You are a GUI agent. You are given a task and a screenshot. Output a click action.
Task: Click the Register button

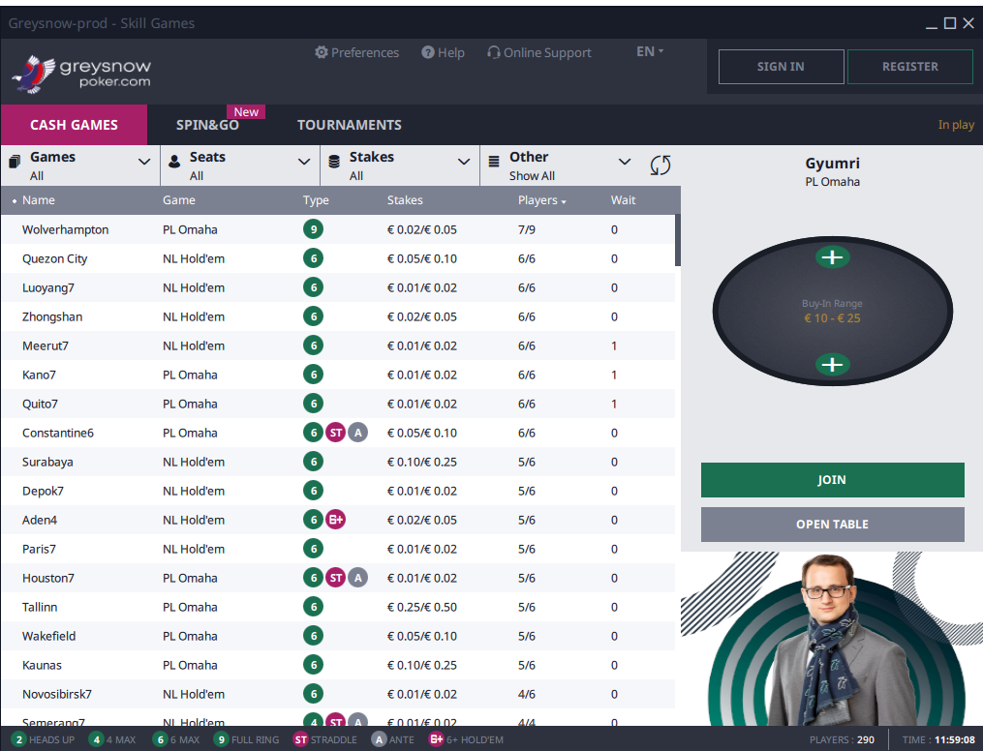click(909, 67)
